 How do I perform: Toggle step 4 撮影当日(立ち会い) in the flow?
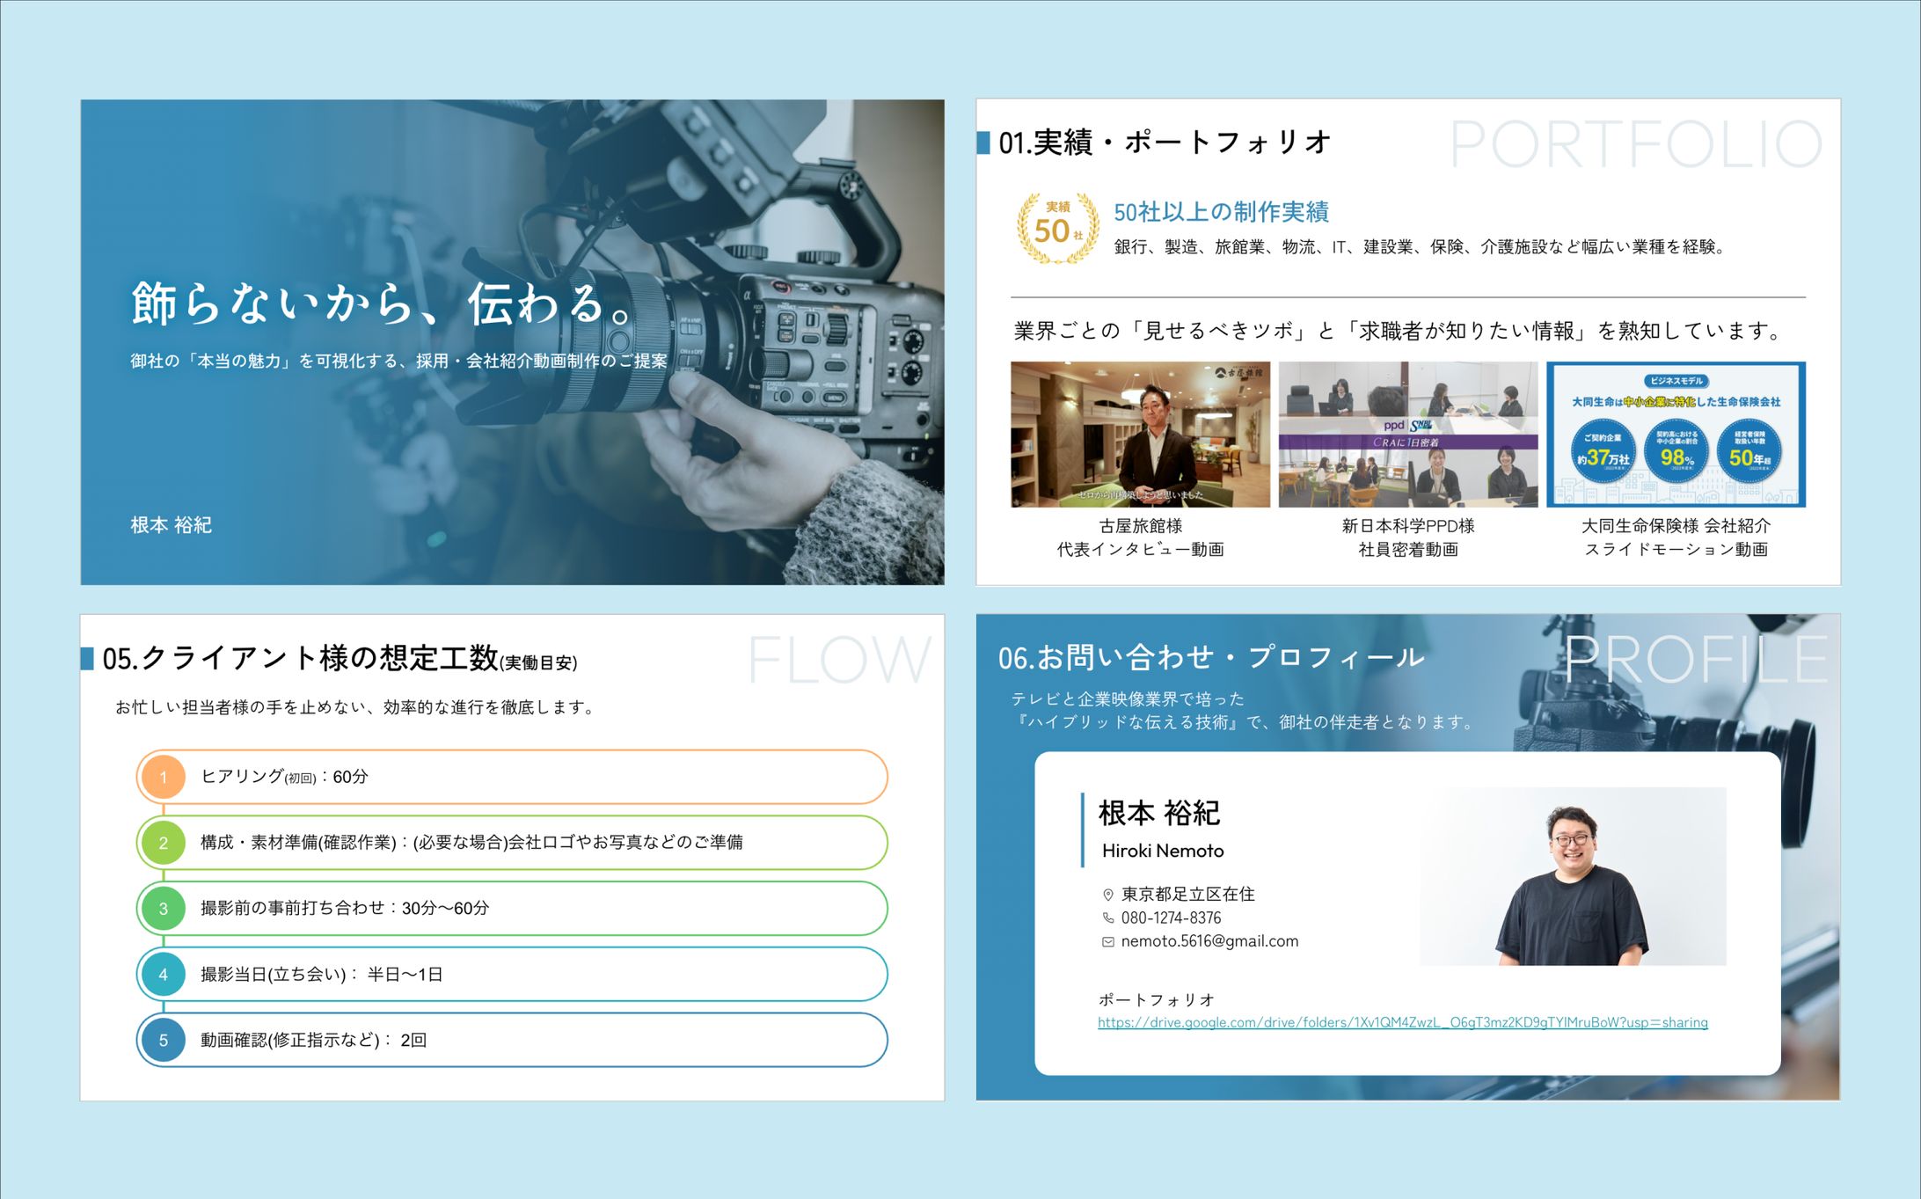(164, 974)
